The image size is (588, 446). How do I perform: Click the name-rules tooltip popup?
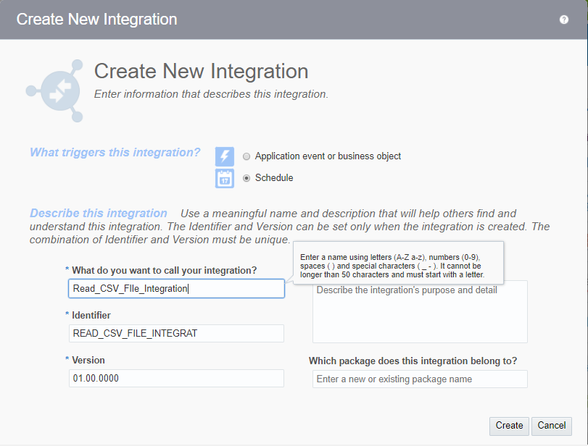tap(397, 266)
